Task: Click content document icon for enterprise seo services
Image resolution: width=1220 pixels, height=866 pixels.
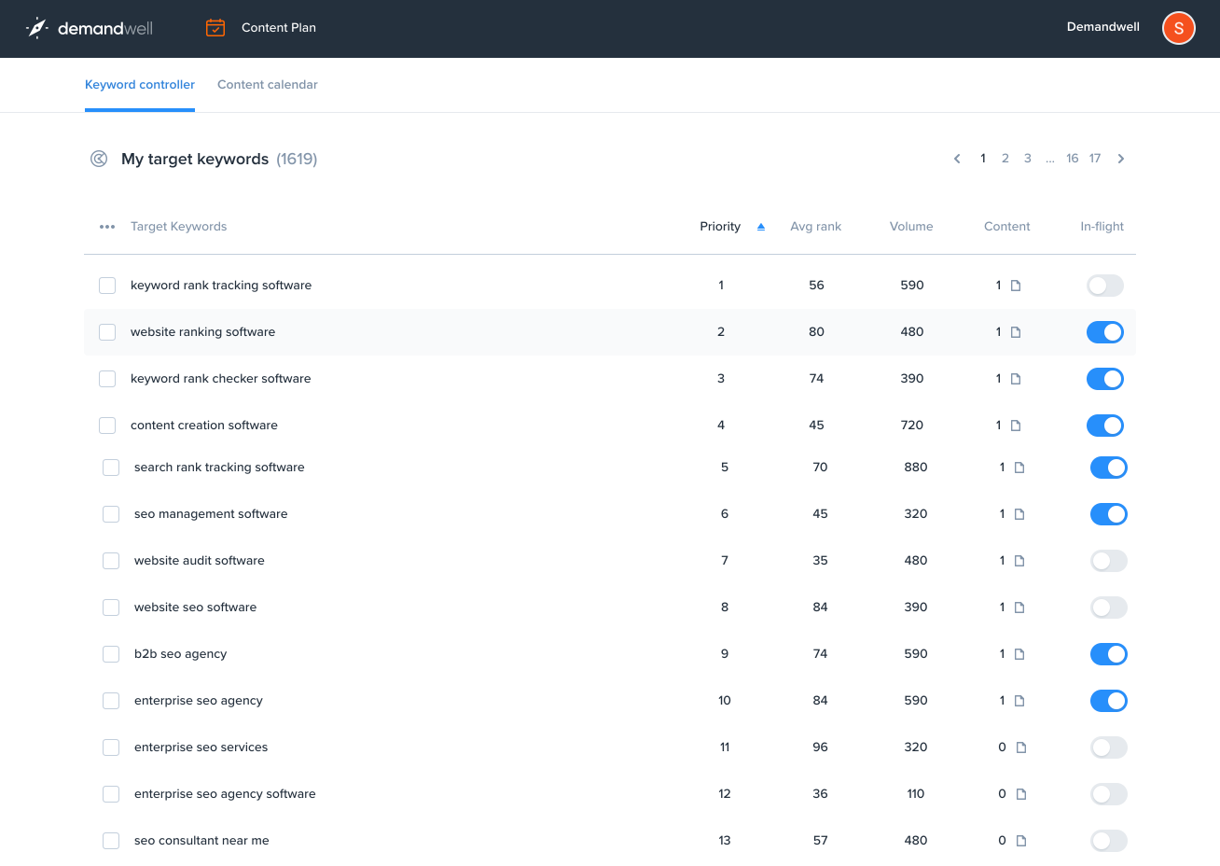Action: 1021,747
